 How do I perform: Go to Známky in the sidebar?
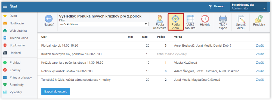point(15,70)
